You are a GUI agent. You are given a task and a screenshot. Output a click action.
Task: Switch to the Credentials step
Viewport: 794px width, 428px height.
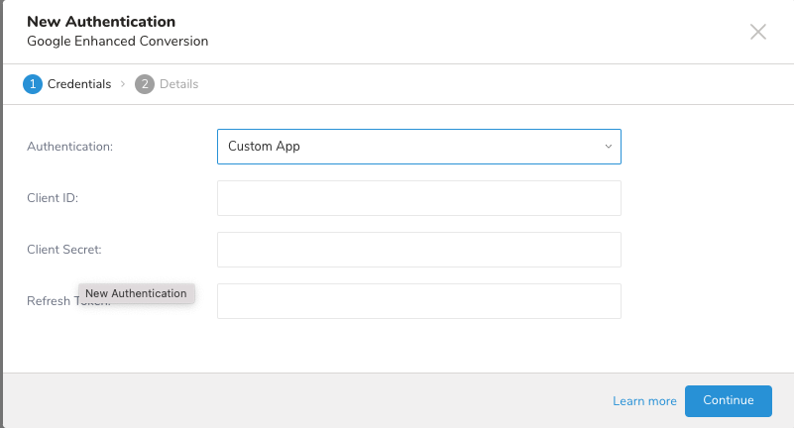[79, 84]
